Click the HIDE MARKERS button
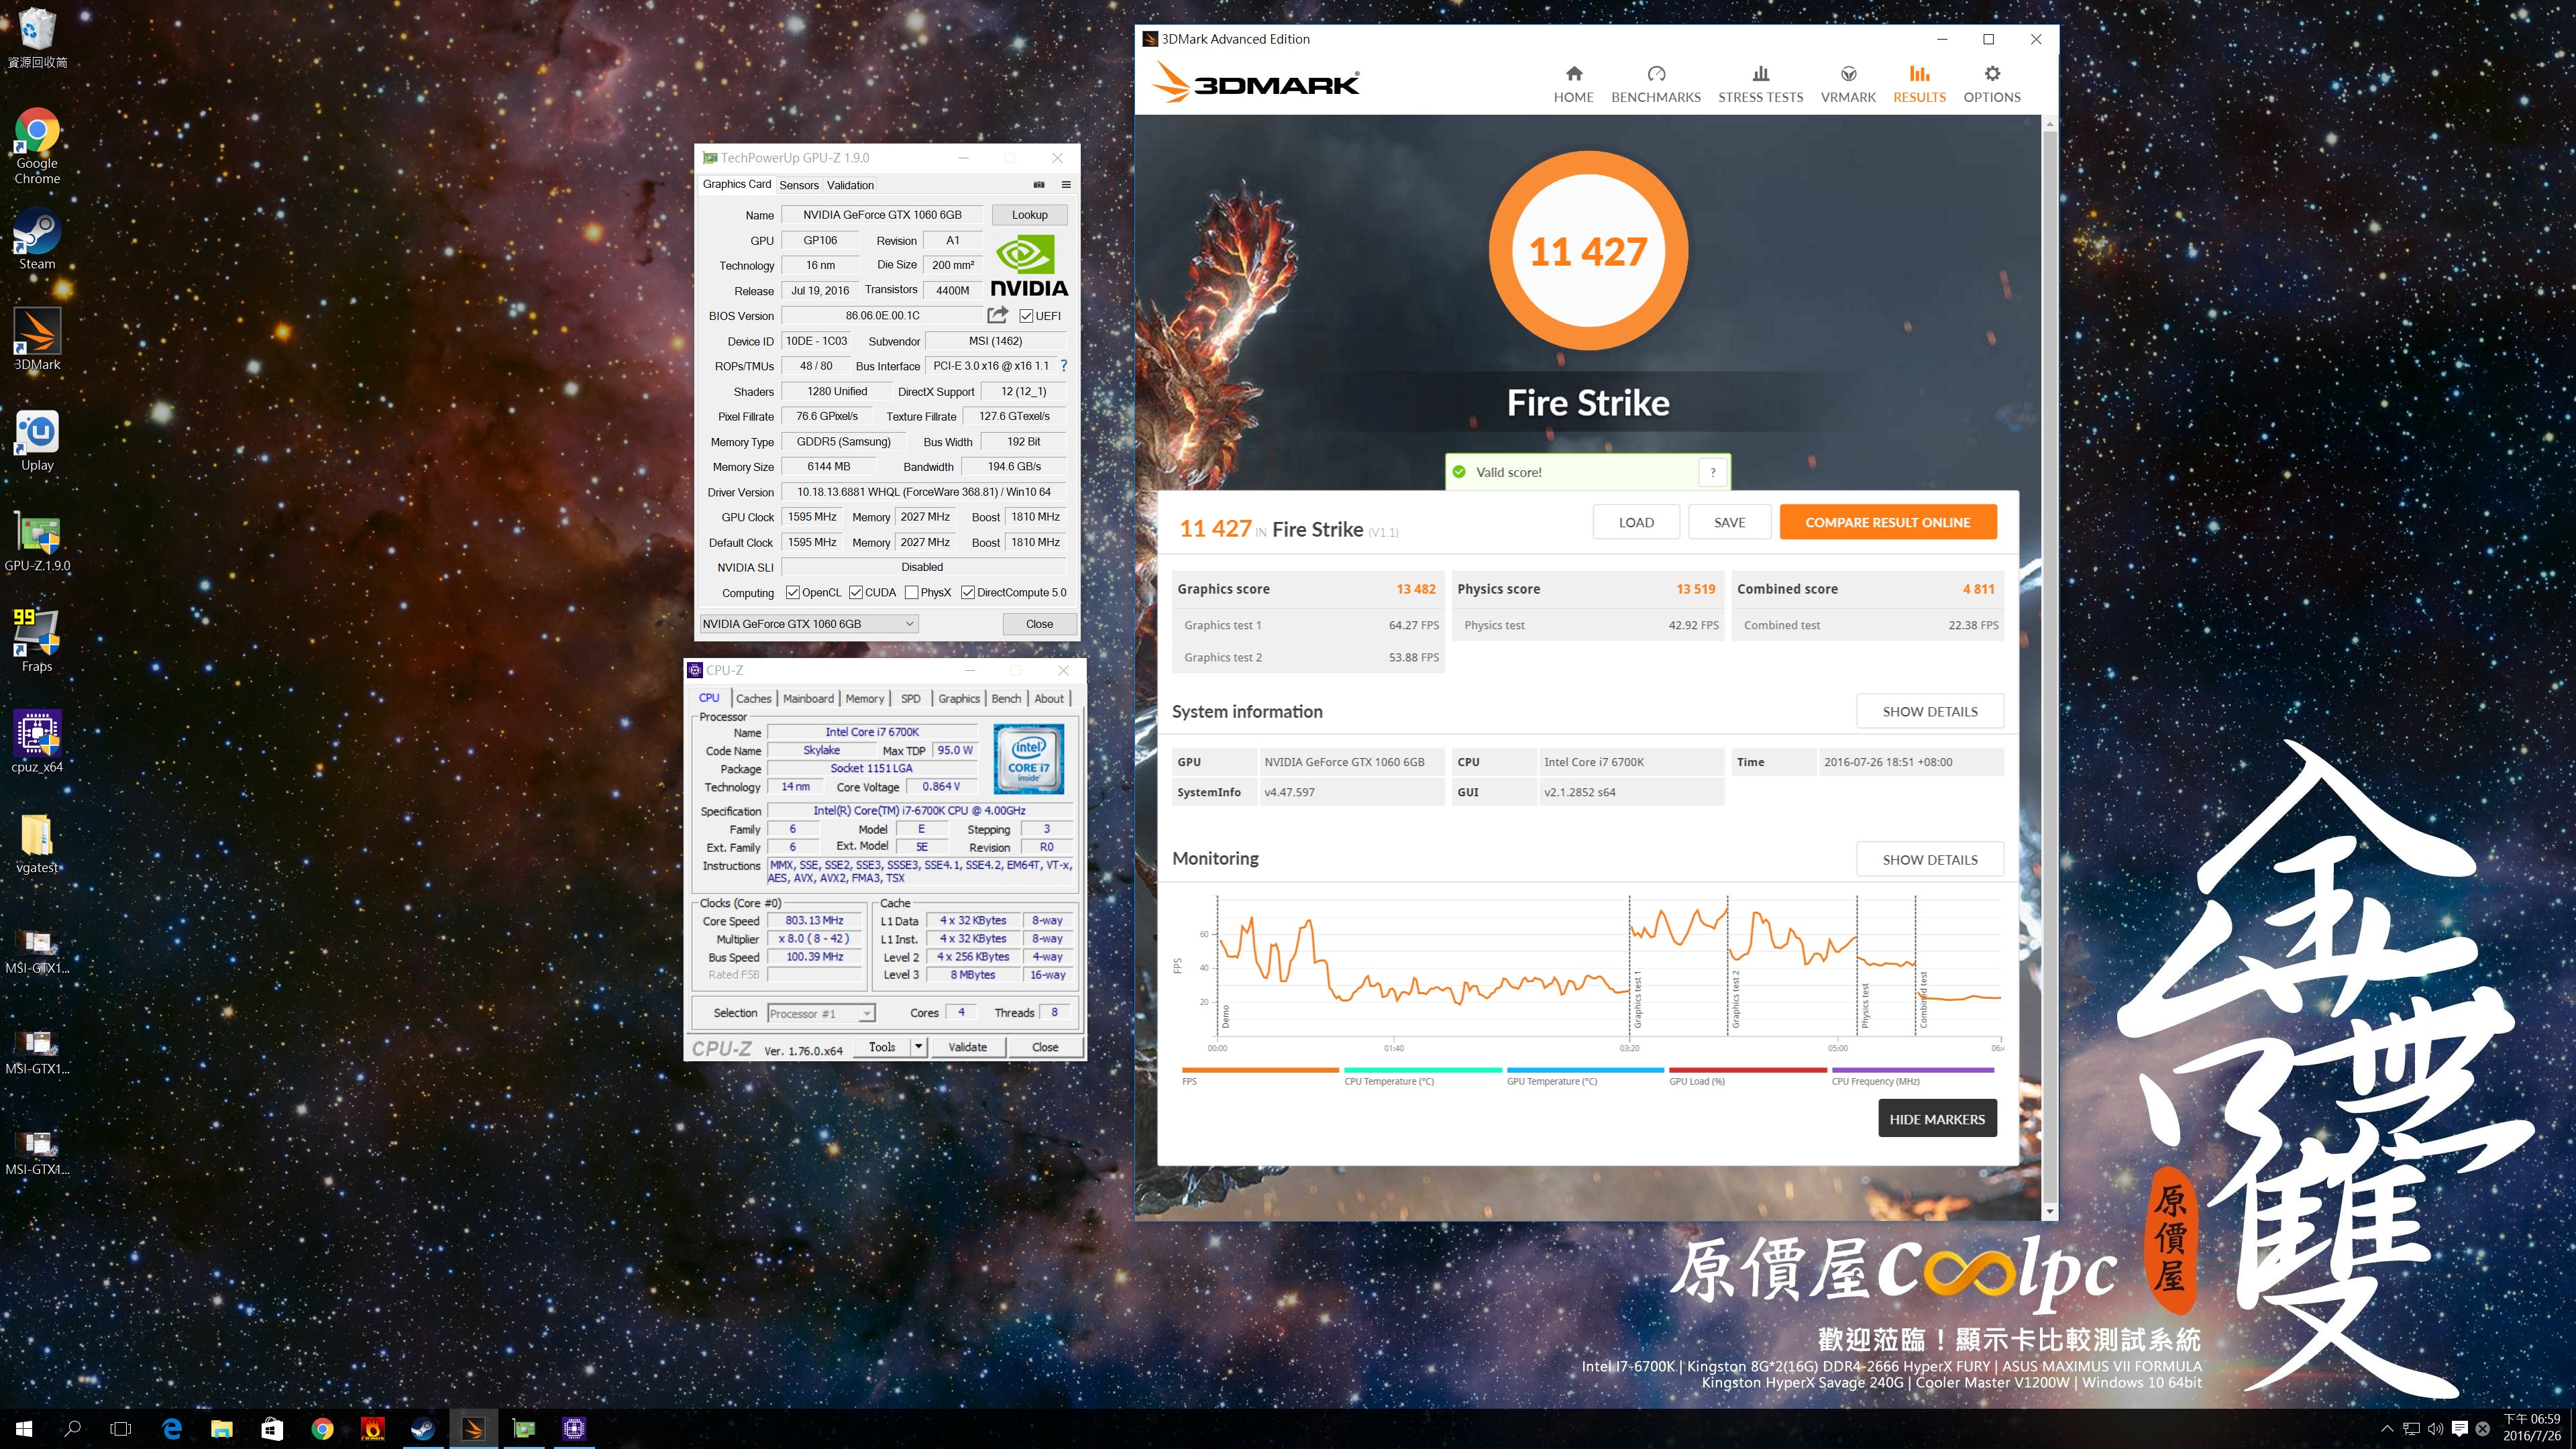Viewport: 2576px width, 1449px height. [x=1936, y=1119]
